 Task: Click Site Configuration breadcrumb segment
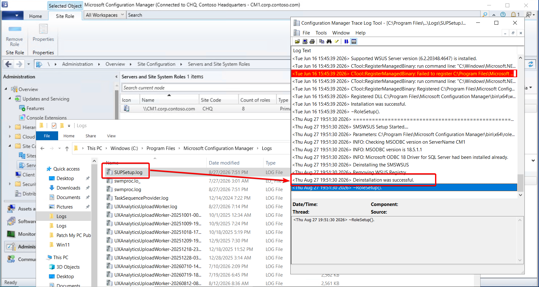point(156,64)
